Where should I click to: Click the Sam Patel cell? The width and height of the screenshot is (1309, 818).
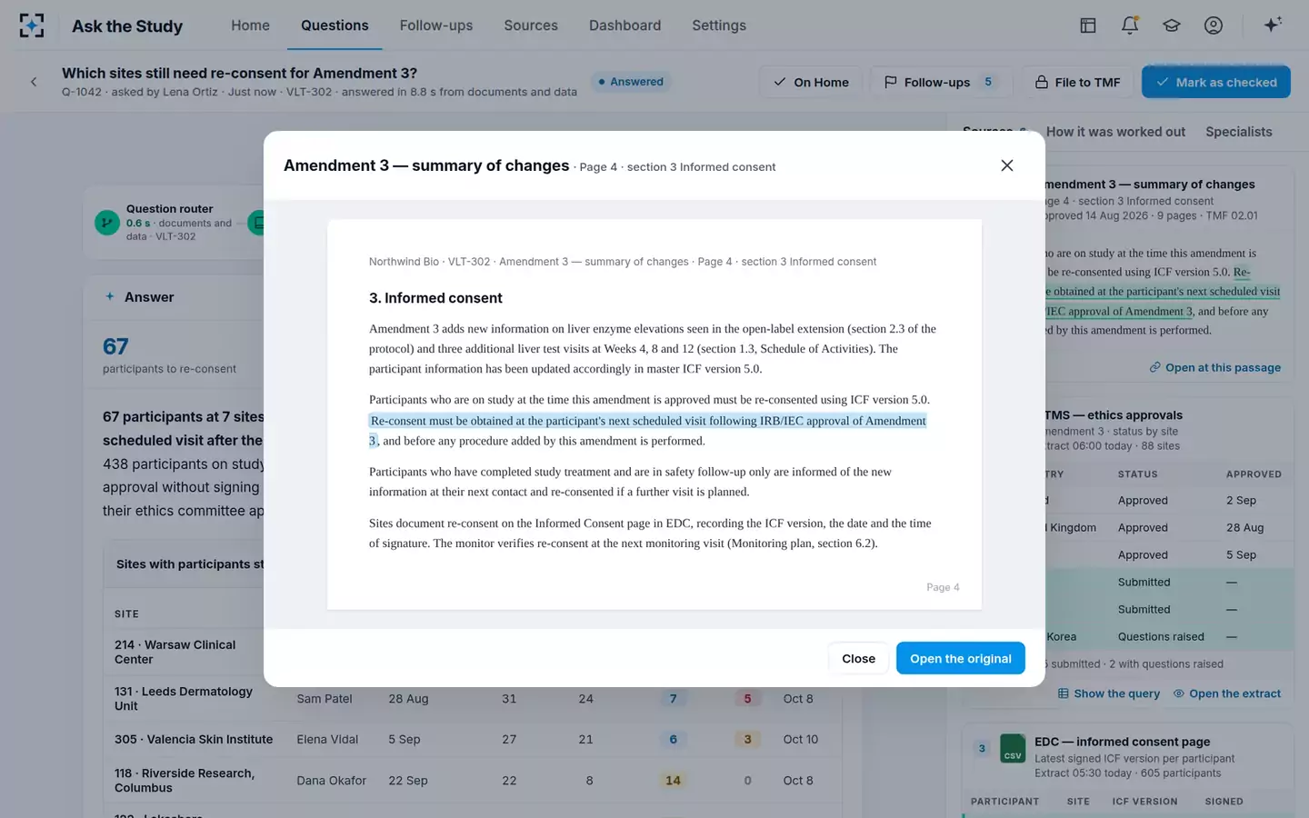[325, 698]
